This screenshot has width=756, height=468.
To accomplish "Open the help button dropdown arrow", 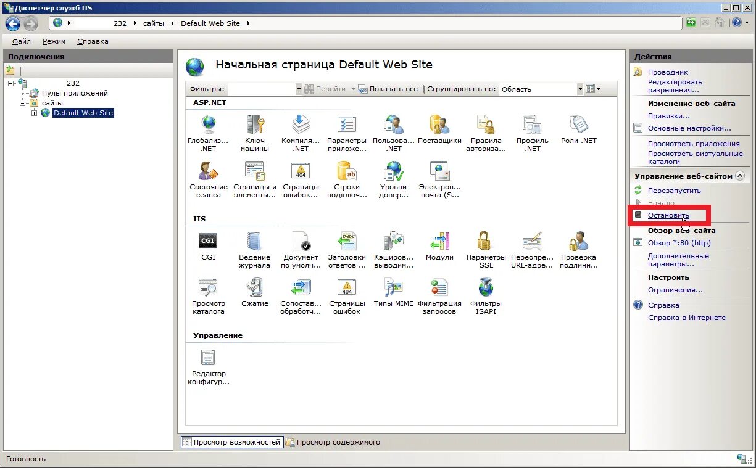I will tap(746, 23).
